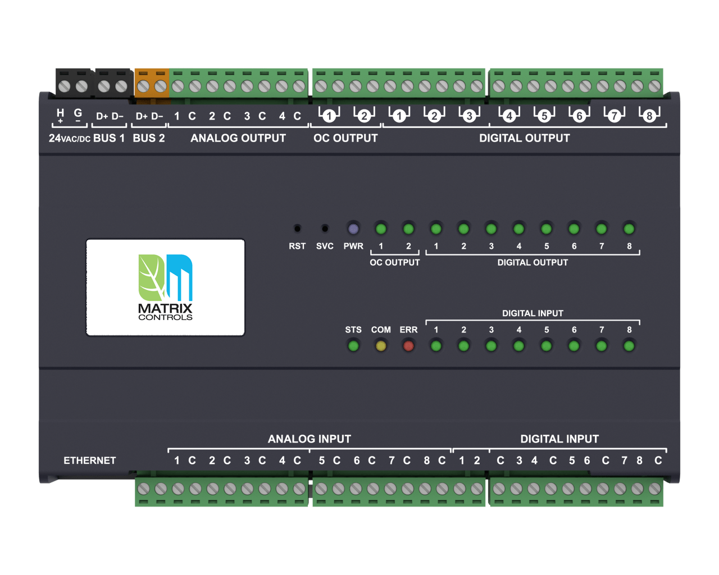This screenshot has height=575, width=719.
Task: Click the PWR indicator LED
Action: coord(353,229)
